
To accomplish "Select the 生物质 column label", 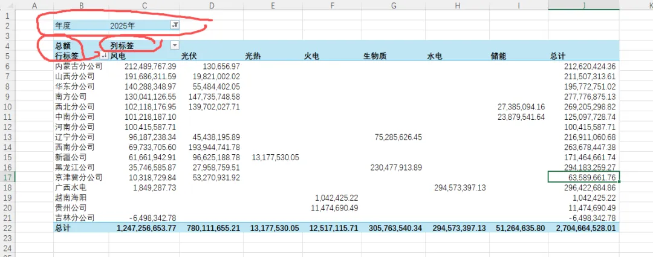I will point(375,56).
